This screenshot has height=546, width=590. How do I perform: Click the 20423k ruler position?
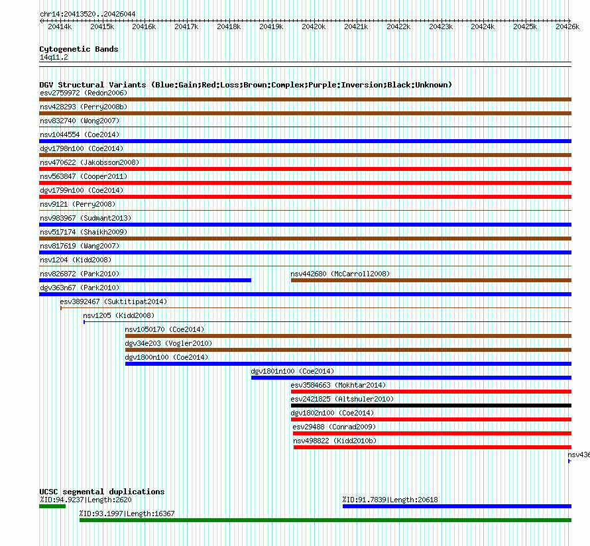tap(441, 27)
